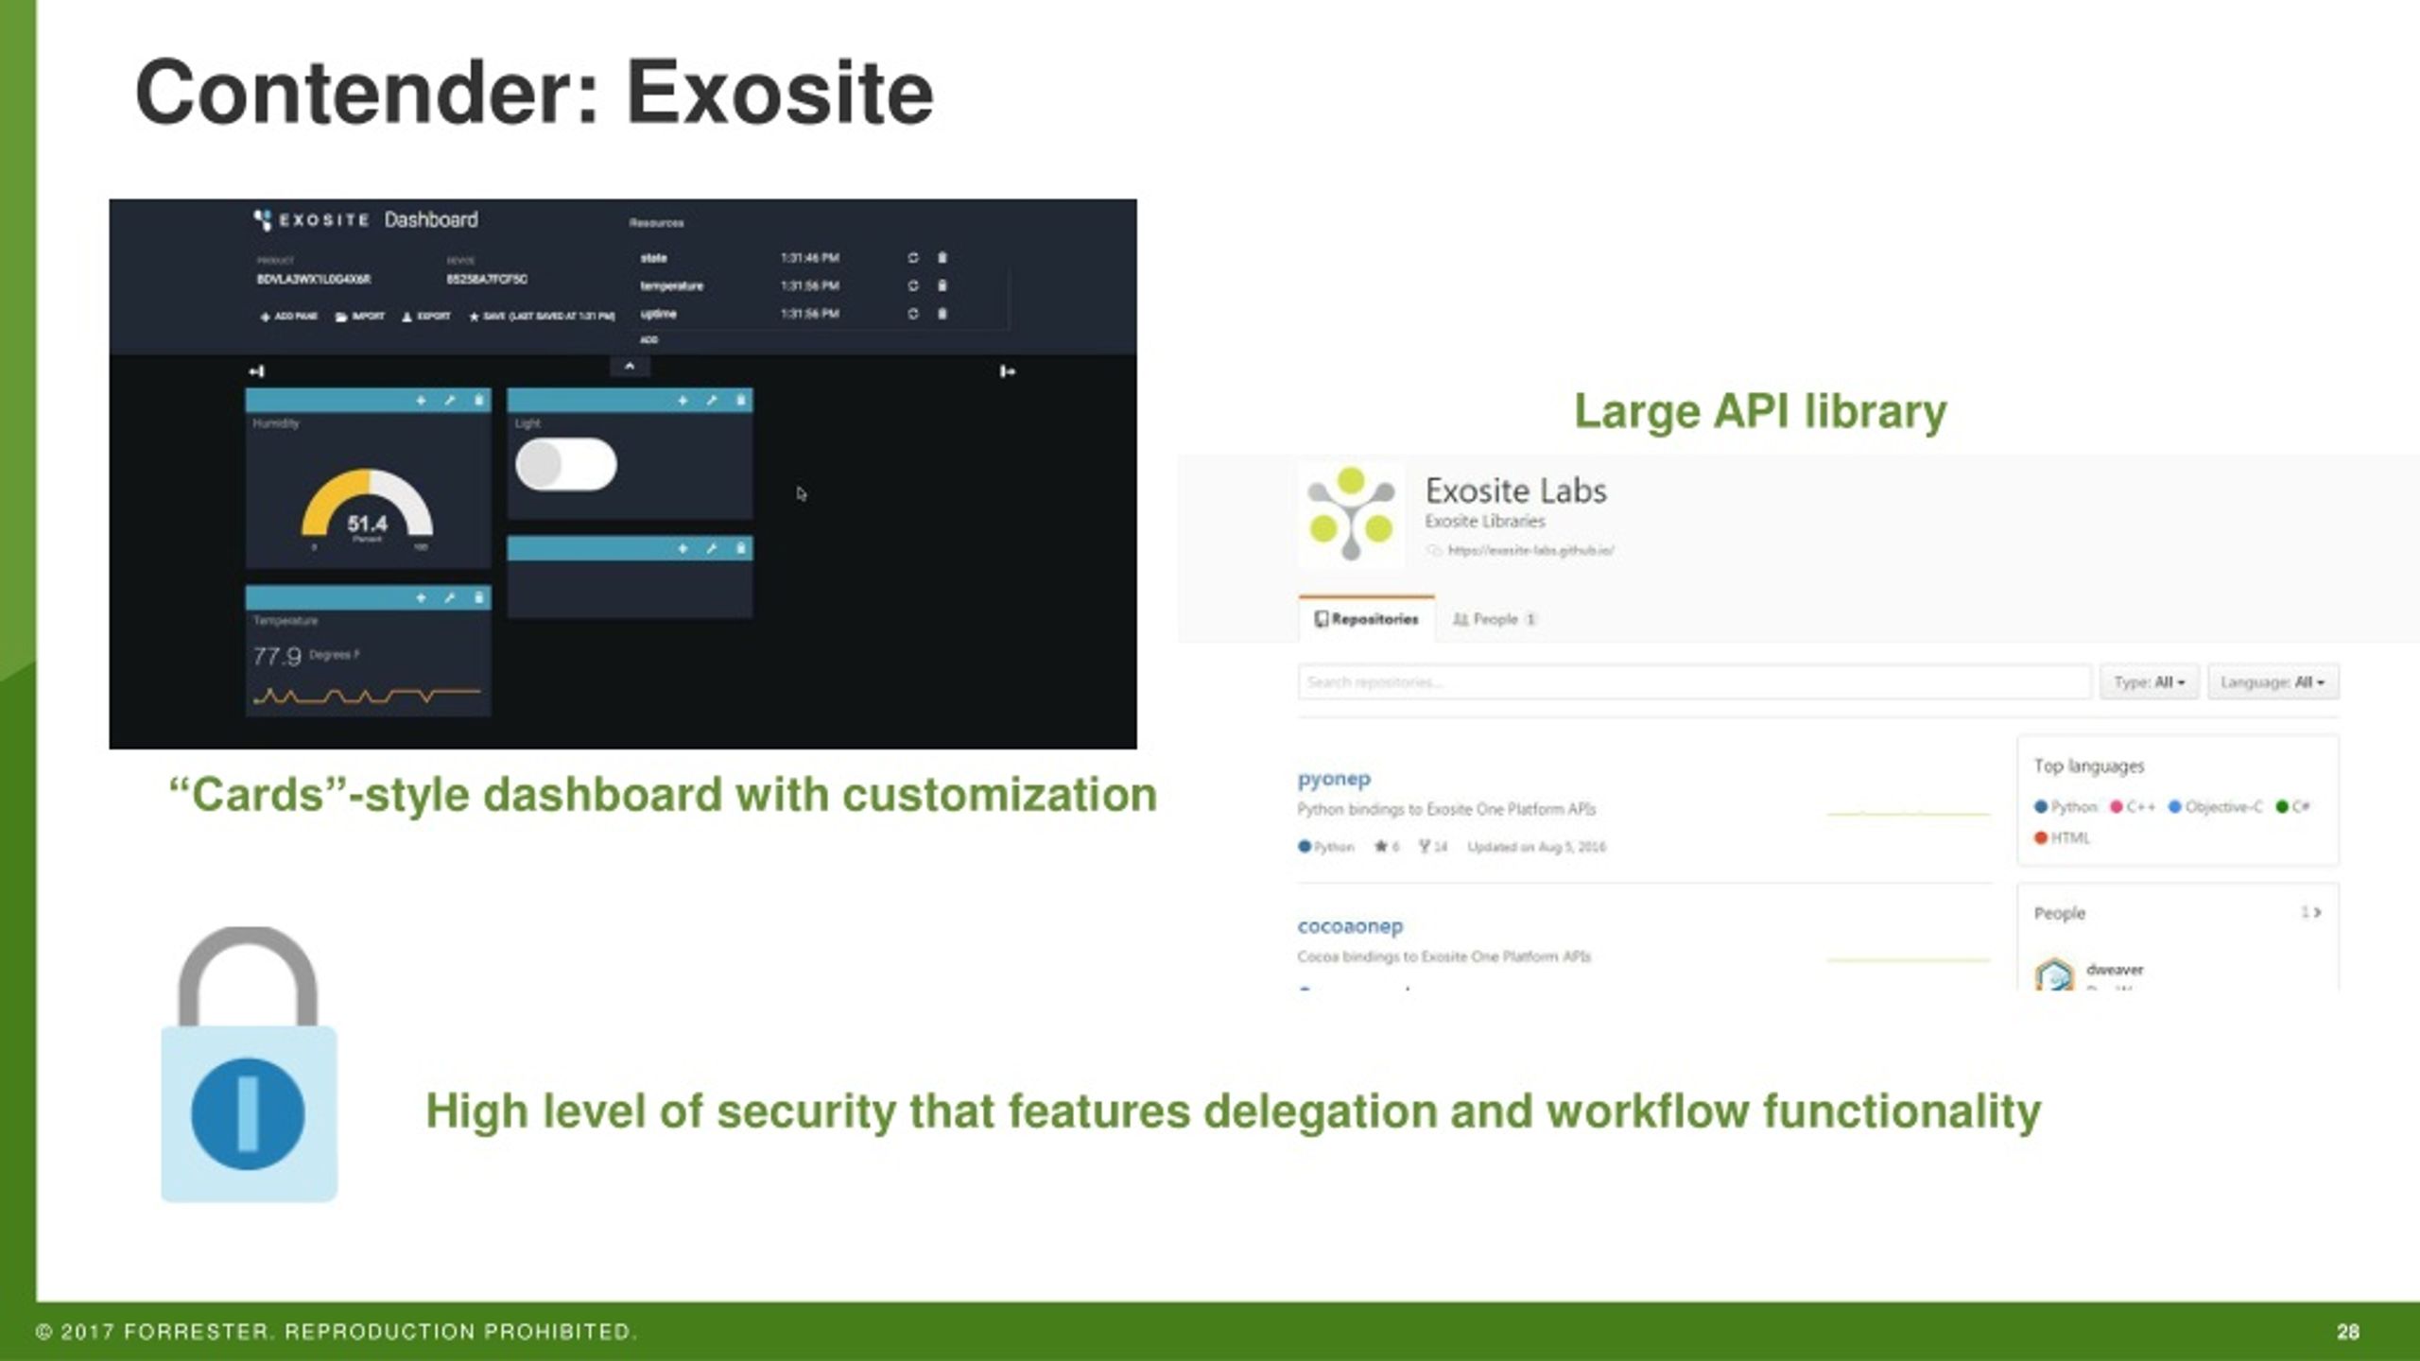Switch to the People tab
This screenshot has width=2420, height=1361.
click(x=1495, y=619)
